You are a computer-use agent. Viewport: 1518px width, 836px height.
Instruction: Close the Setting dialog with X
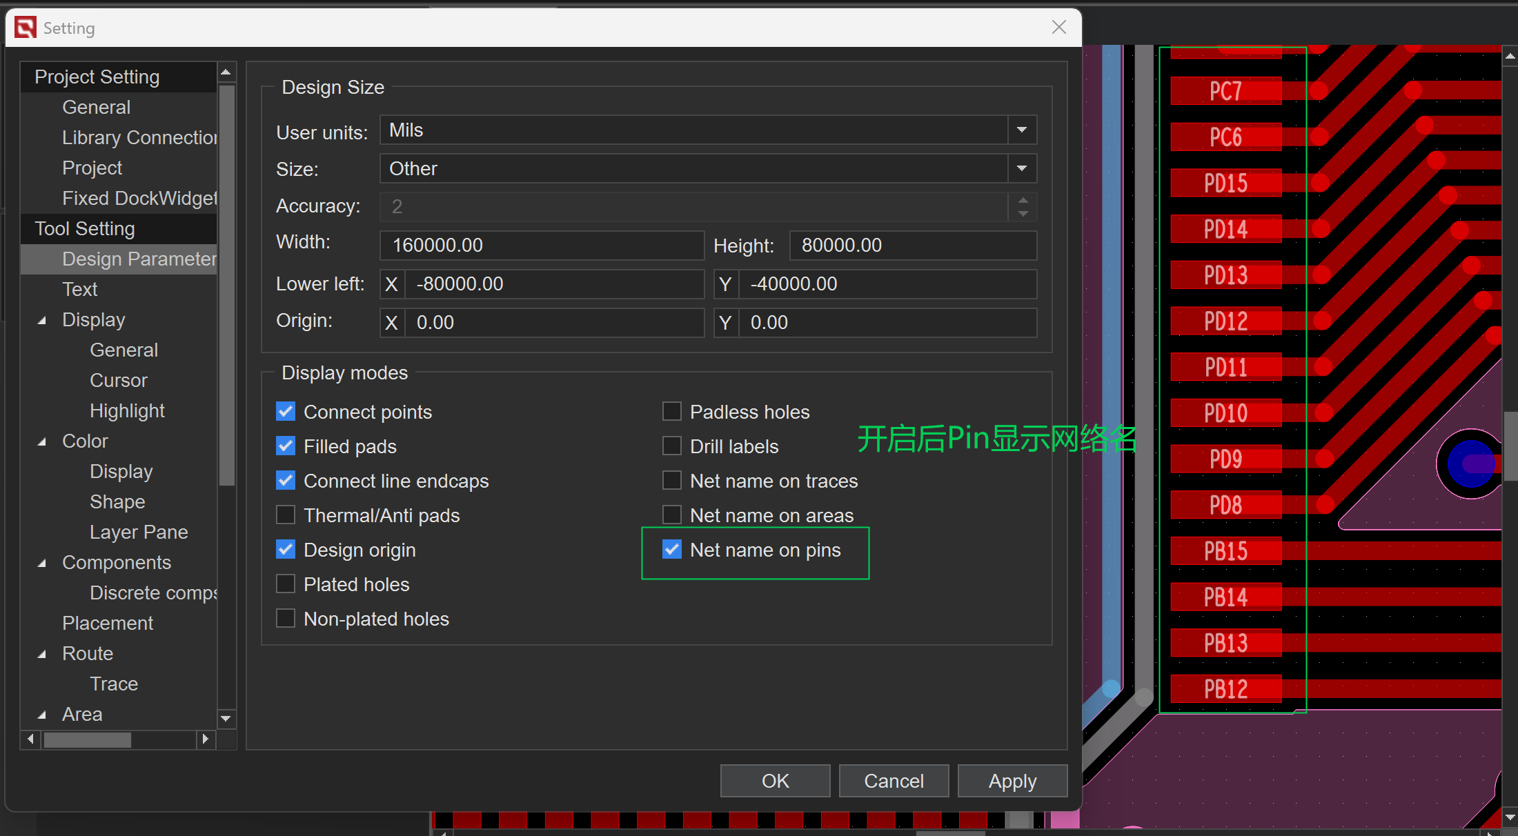pos(1058,27)
